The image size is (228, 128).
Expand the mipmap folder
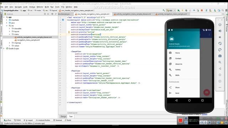(10, 43)
